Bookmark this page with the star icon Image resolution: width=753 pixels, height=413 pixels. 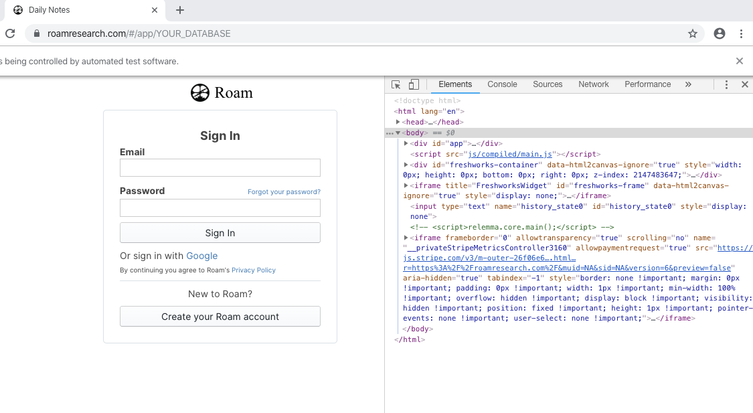click(693, 33)
